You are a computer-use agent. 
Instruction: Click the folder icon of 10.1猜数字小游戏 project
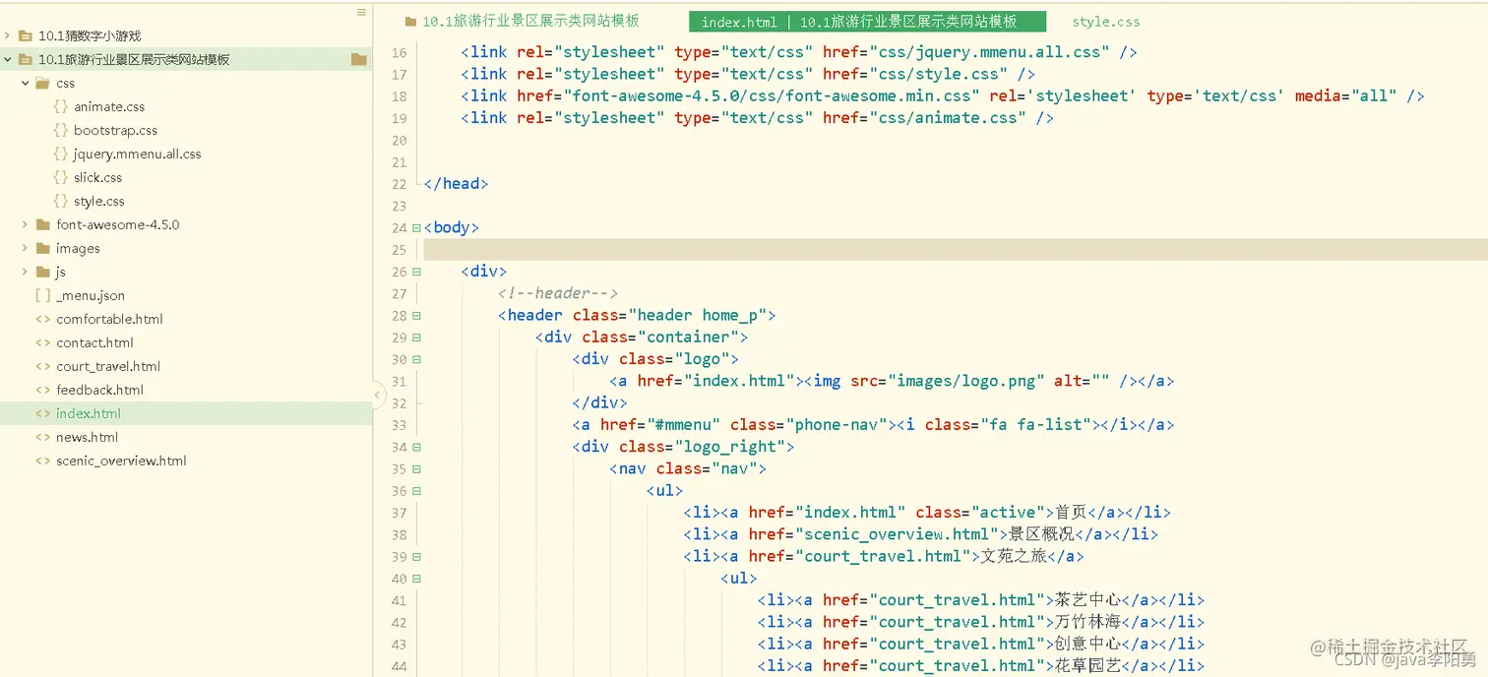[x=26, y=35]
